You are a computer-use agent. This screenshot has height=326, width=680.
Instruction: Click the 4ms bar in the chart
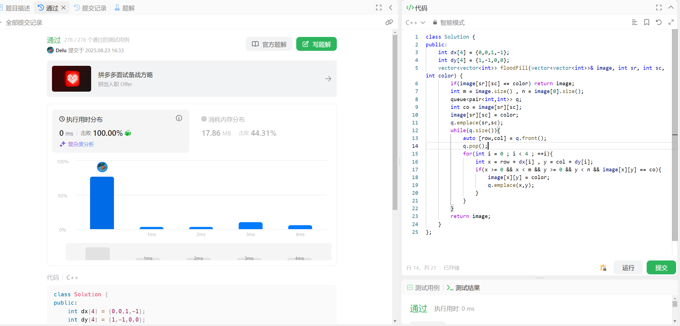[300, 227]
